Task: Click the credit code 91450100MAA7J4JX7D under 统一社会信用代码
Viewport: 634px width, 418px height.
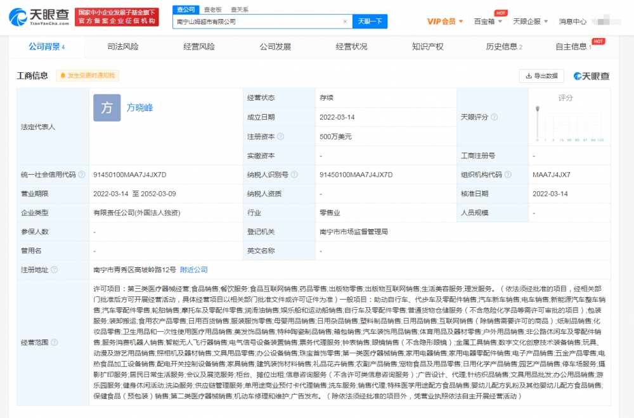Action: (x=130, y=175)
